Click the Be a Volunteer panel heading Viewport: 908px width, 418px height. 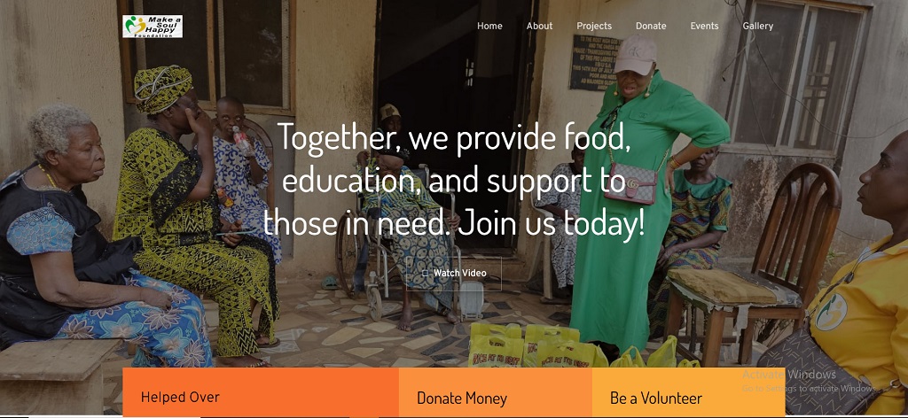[656, 399]
